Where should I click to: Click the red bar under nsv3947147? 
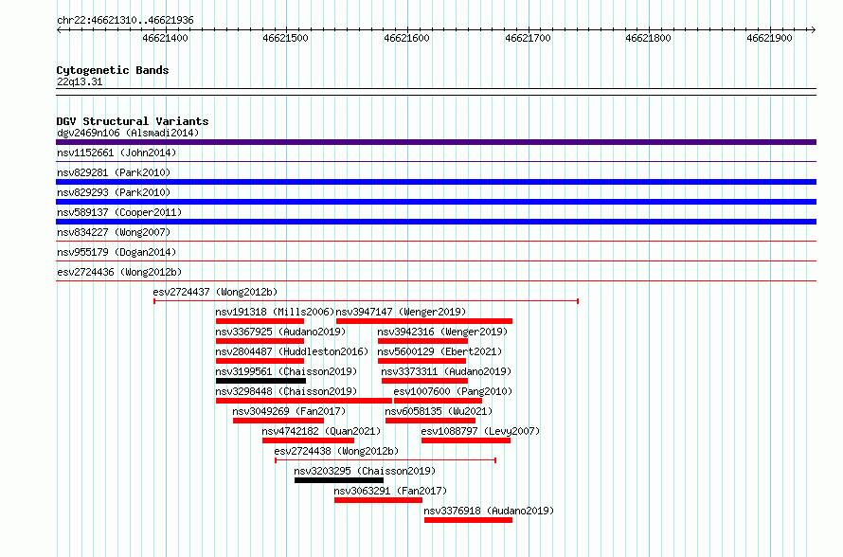click(x=424, y=321)
